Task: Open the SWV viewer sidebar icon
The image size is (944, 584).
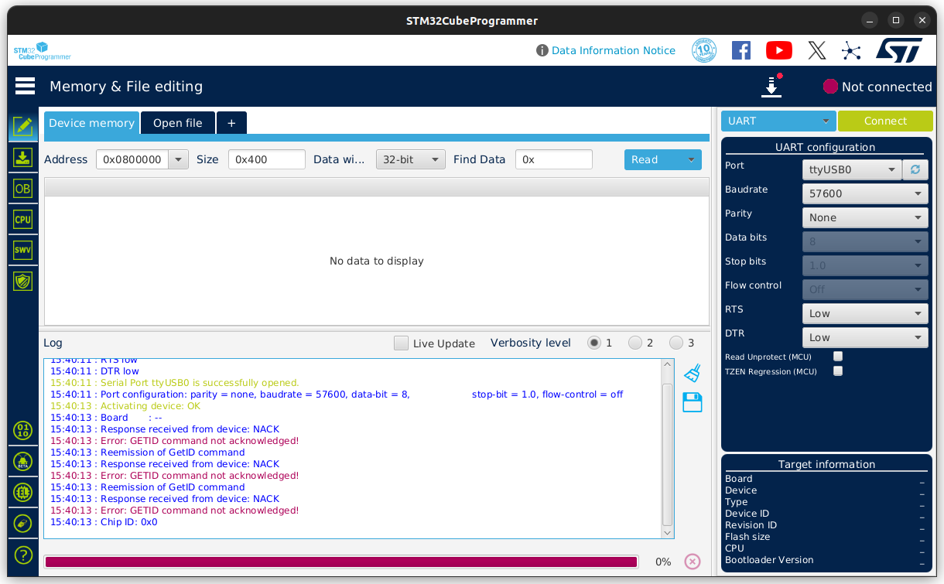Action: click(23, 250)
